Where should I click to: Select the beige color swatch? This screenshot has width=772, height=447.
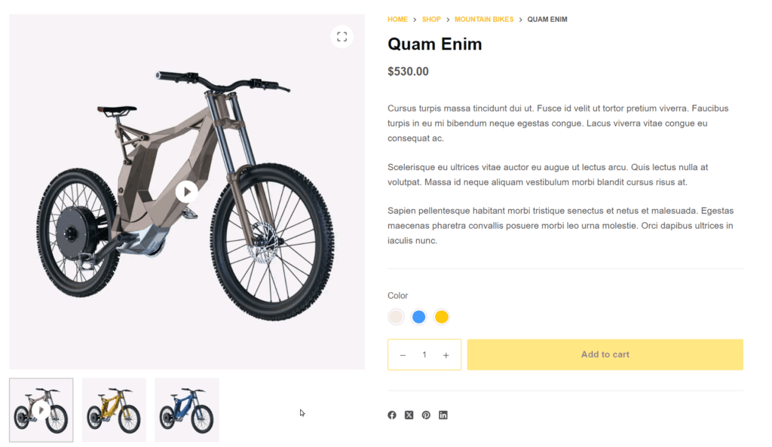pyautogui.click(x=396, y=317)
